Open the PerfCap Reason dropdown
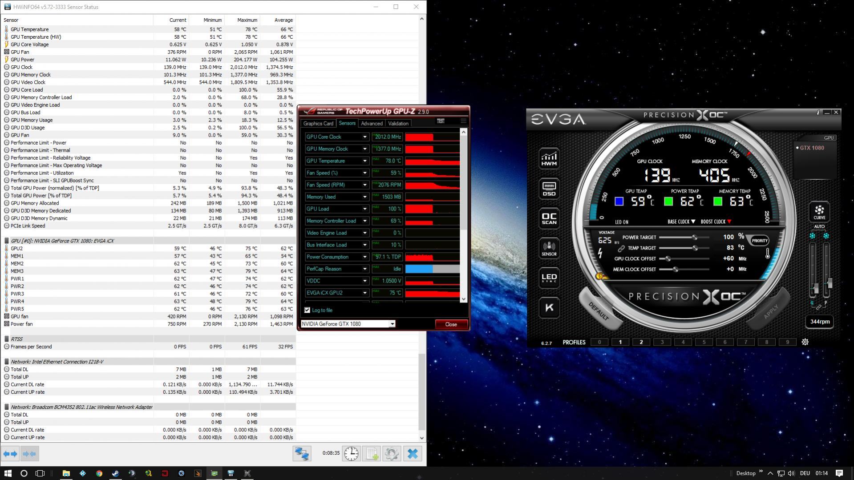Screen dimensions: 854x480 [364, 269]
